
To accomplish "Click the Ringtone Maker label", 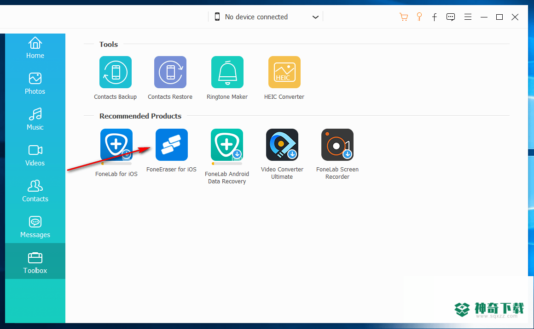I will (227, 97).
